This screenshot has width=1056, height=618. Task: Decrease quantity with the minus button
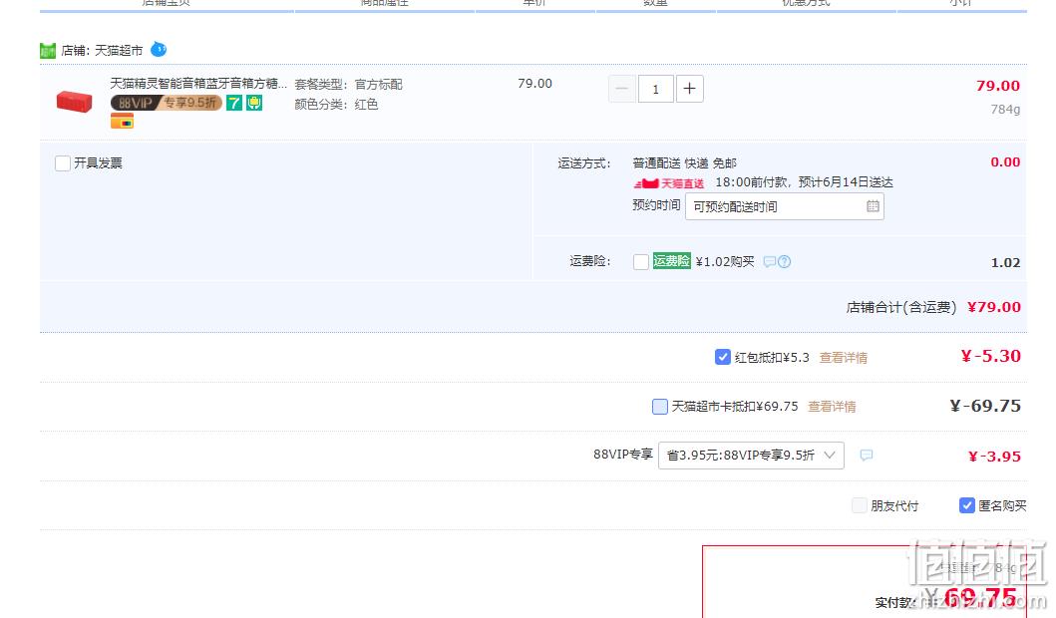621,89
